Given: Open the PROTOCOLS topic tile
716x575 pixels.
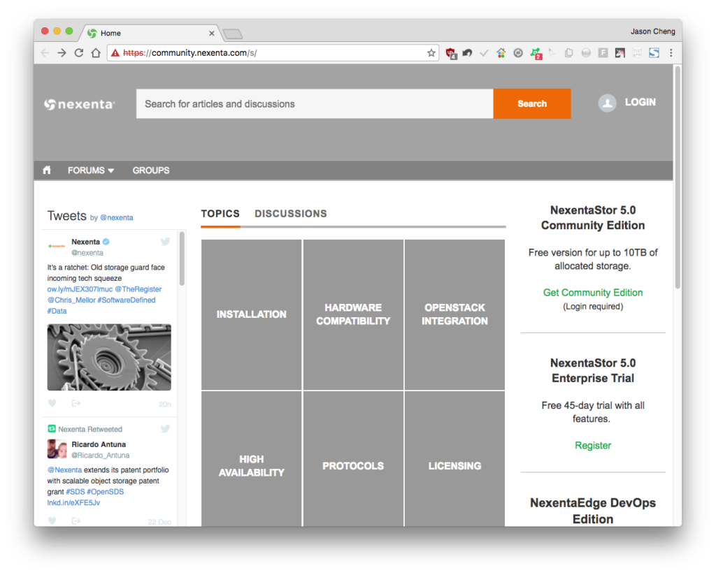Looking at the screenshot, I should click(353, 459).
